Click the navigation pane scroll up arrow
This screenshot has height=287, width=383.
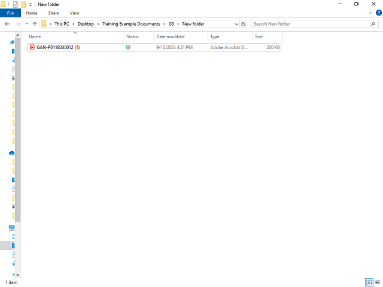[17, 35]
